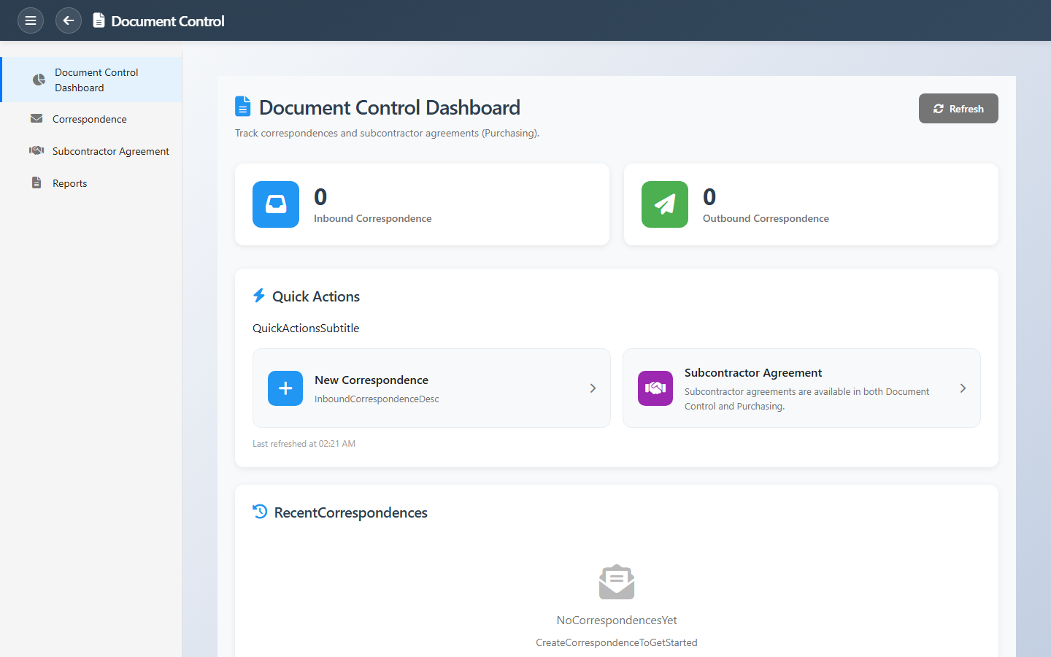The height and width of the screenshot is (657, 1051).
Task: Expand the New Correspondence chevron
Action: coord(593,388)
